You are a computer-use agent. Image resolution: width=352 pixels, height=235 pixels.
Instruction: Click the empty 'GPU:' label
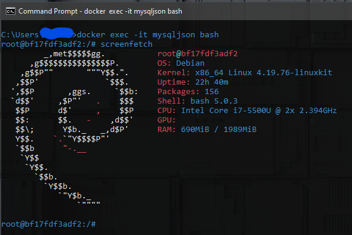166,120
